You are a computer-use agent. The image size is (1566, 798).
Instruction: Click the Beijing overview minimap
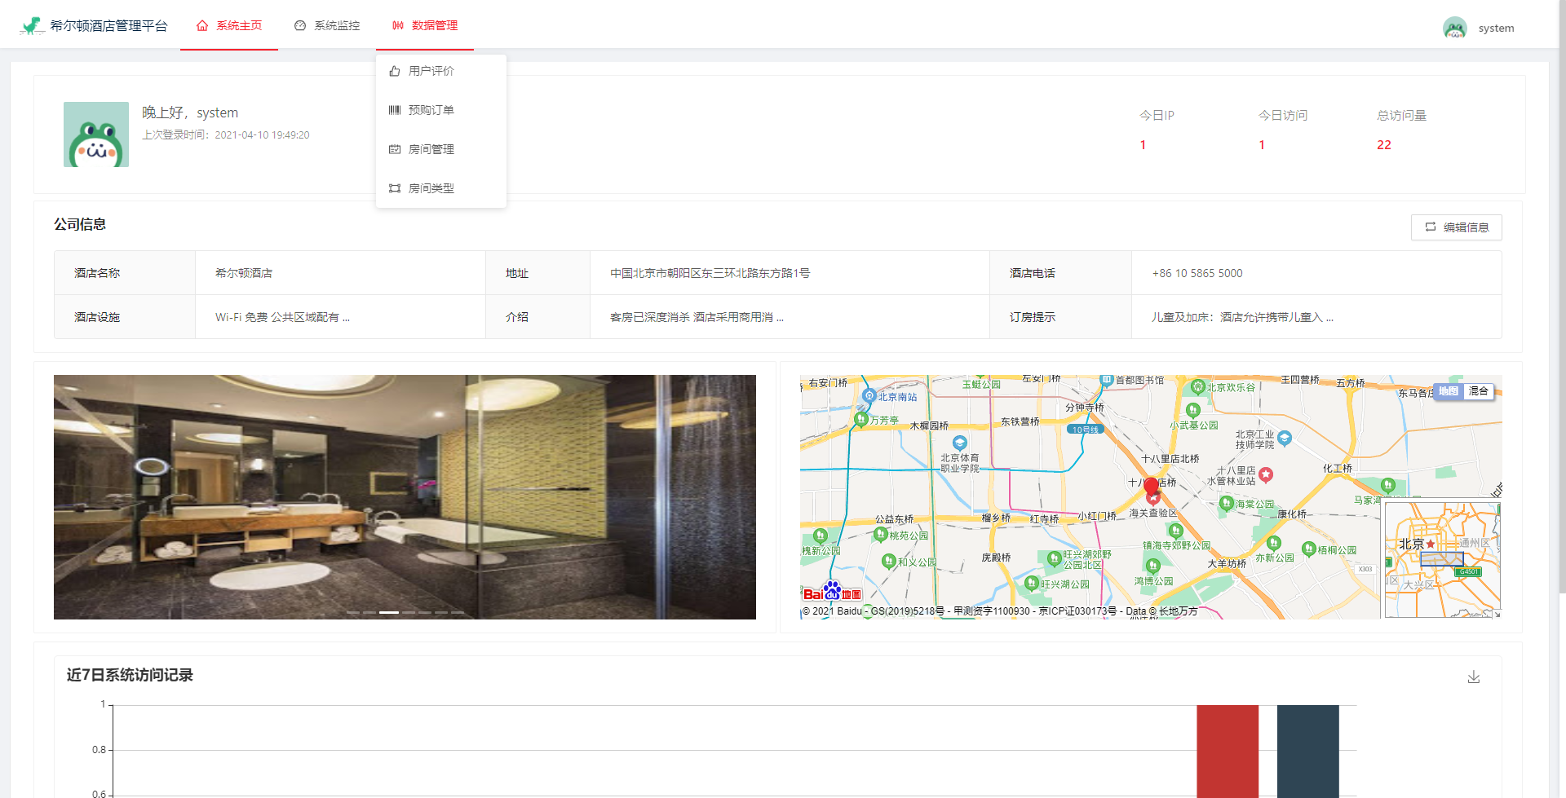(x=1441, y=560)
